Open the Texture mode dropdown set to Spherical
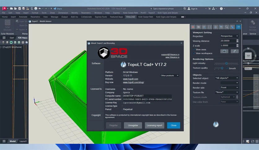The height and width of the screenshot is (150, 259). (228, 97)
